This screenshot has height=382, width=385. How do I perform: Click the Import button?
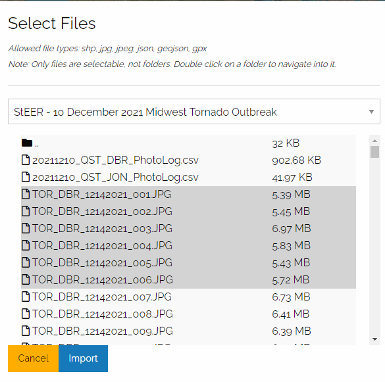coord(83,358)
